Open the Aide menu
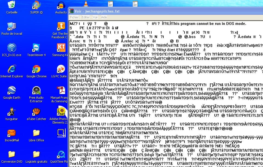Image resolution: width=263 pixels, height=167 pixels. click(x=104, y=17)
